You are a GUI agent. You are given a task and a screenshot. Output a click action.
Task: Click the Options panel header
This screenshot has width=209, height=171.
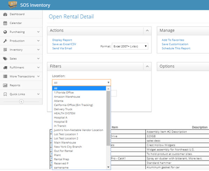tap(183, 67)
